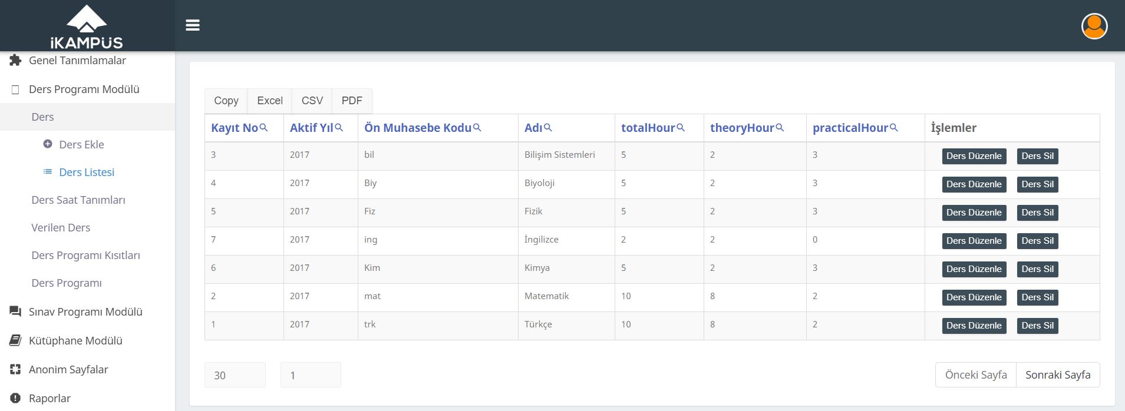The width and height of the screenshot is (1125, 411).
Task: Click the puzzle icon beside Genel Tanımlamalar
Action: [15, 60]
